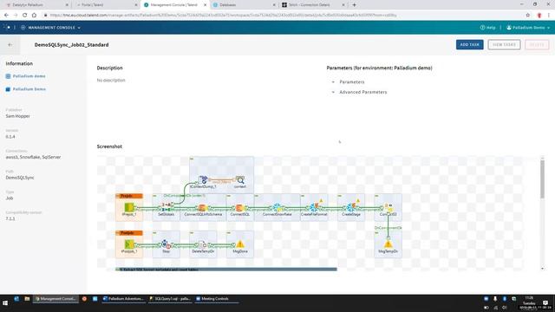Viewport: 555px width, 312px height.
Task: Open the Palladium Demo workspace link
Action: [x=25, y=89]
